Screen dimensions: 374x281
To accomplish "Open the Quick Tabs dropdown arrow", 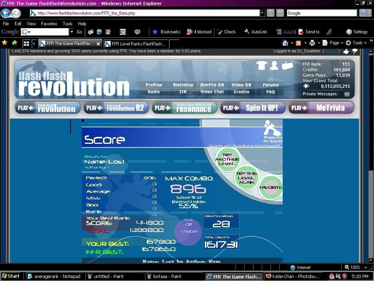I will [x=34, y=44].
